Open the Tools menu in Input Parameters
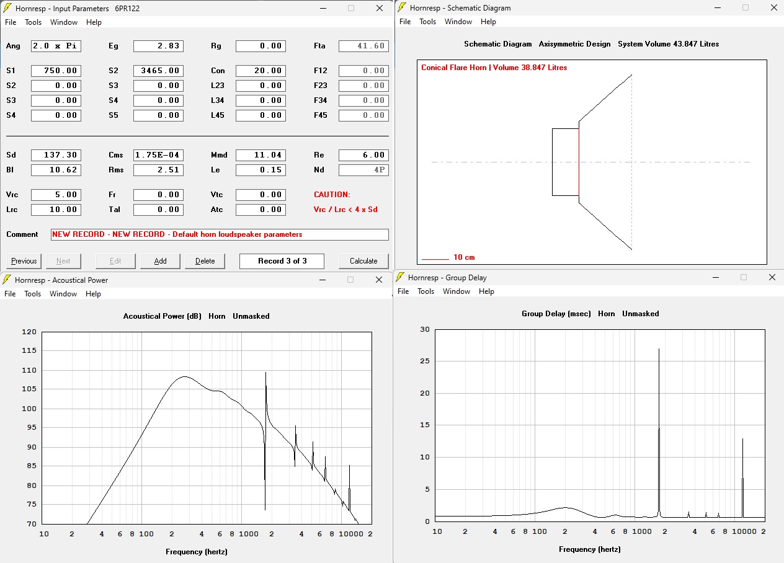 click(x=33, y=22)
